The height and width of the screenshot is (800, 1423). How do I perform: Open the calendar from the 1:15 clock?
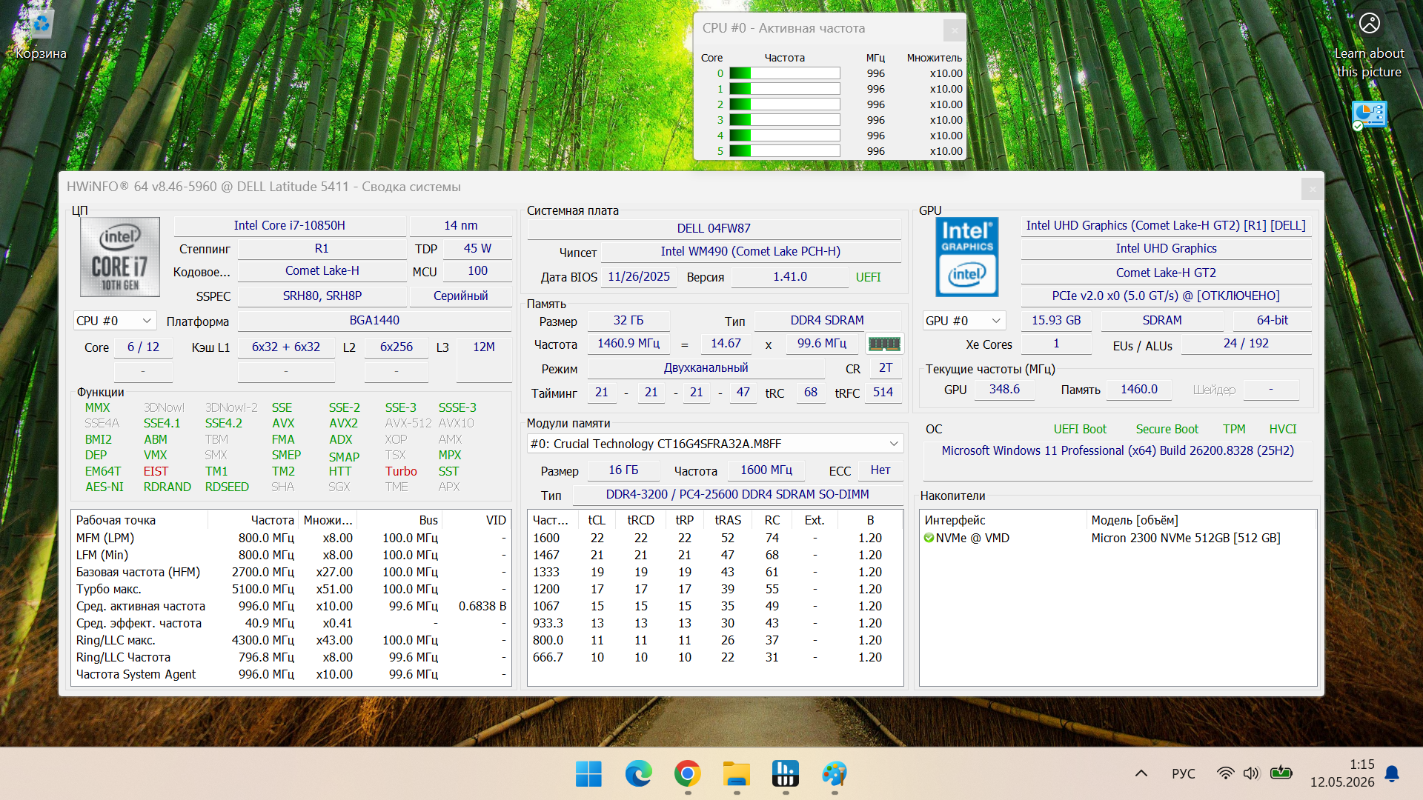tap(1342, 773)
